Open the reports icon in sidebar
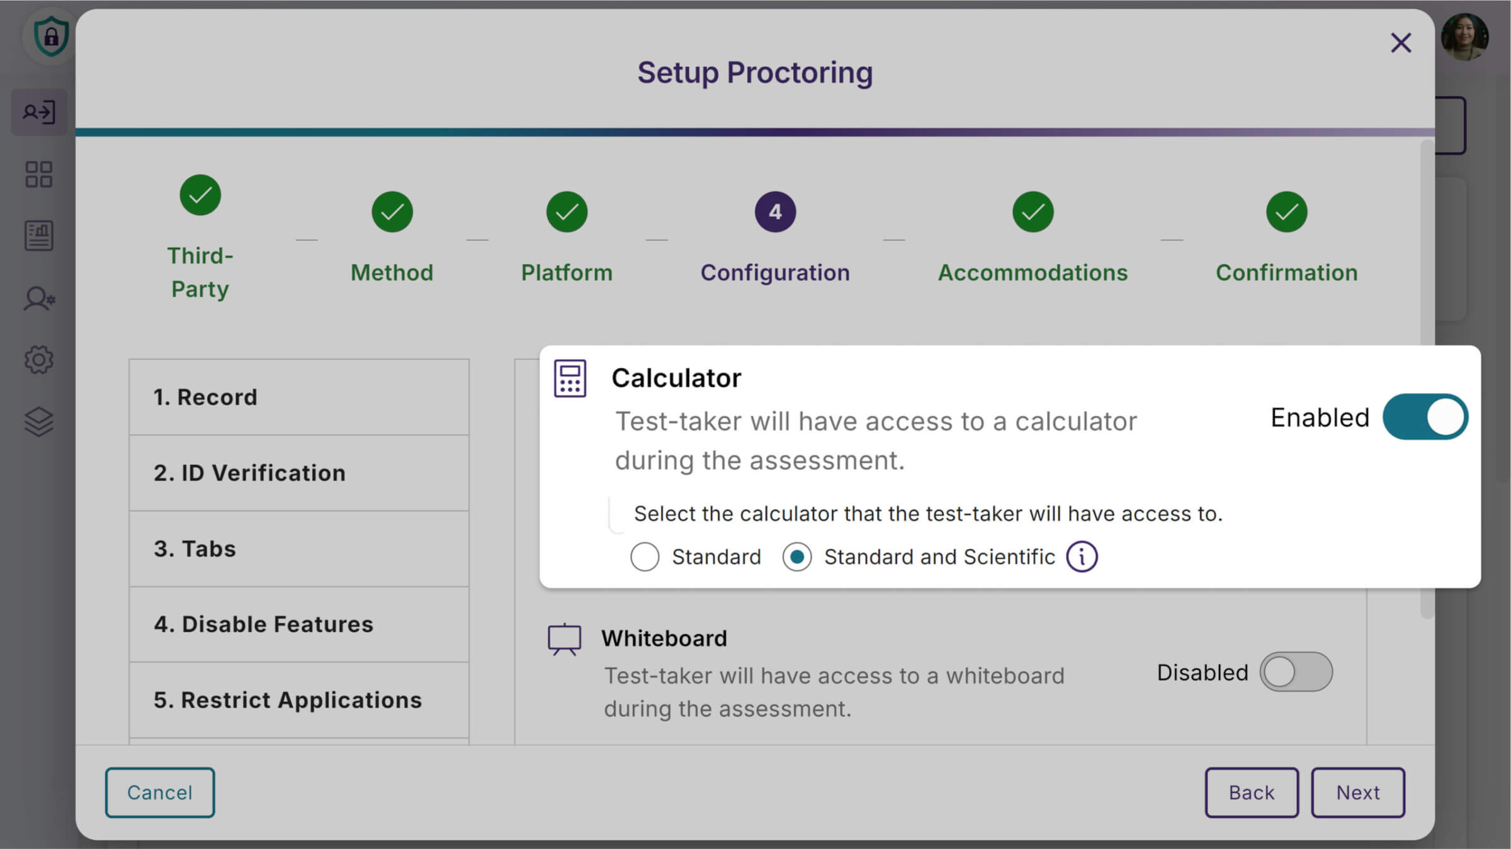Screen dimensions: 1511x849 (x=39, y=236)
